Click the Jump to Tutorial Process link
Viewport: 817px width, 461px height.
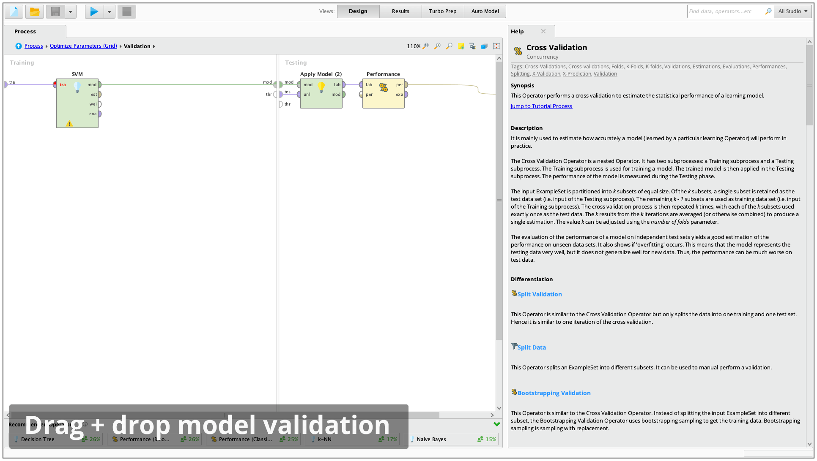(x=541, y=106)
